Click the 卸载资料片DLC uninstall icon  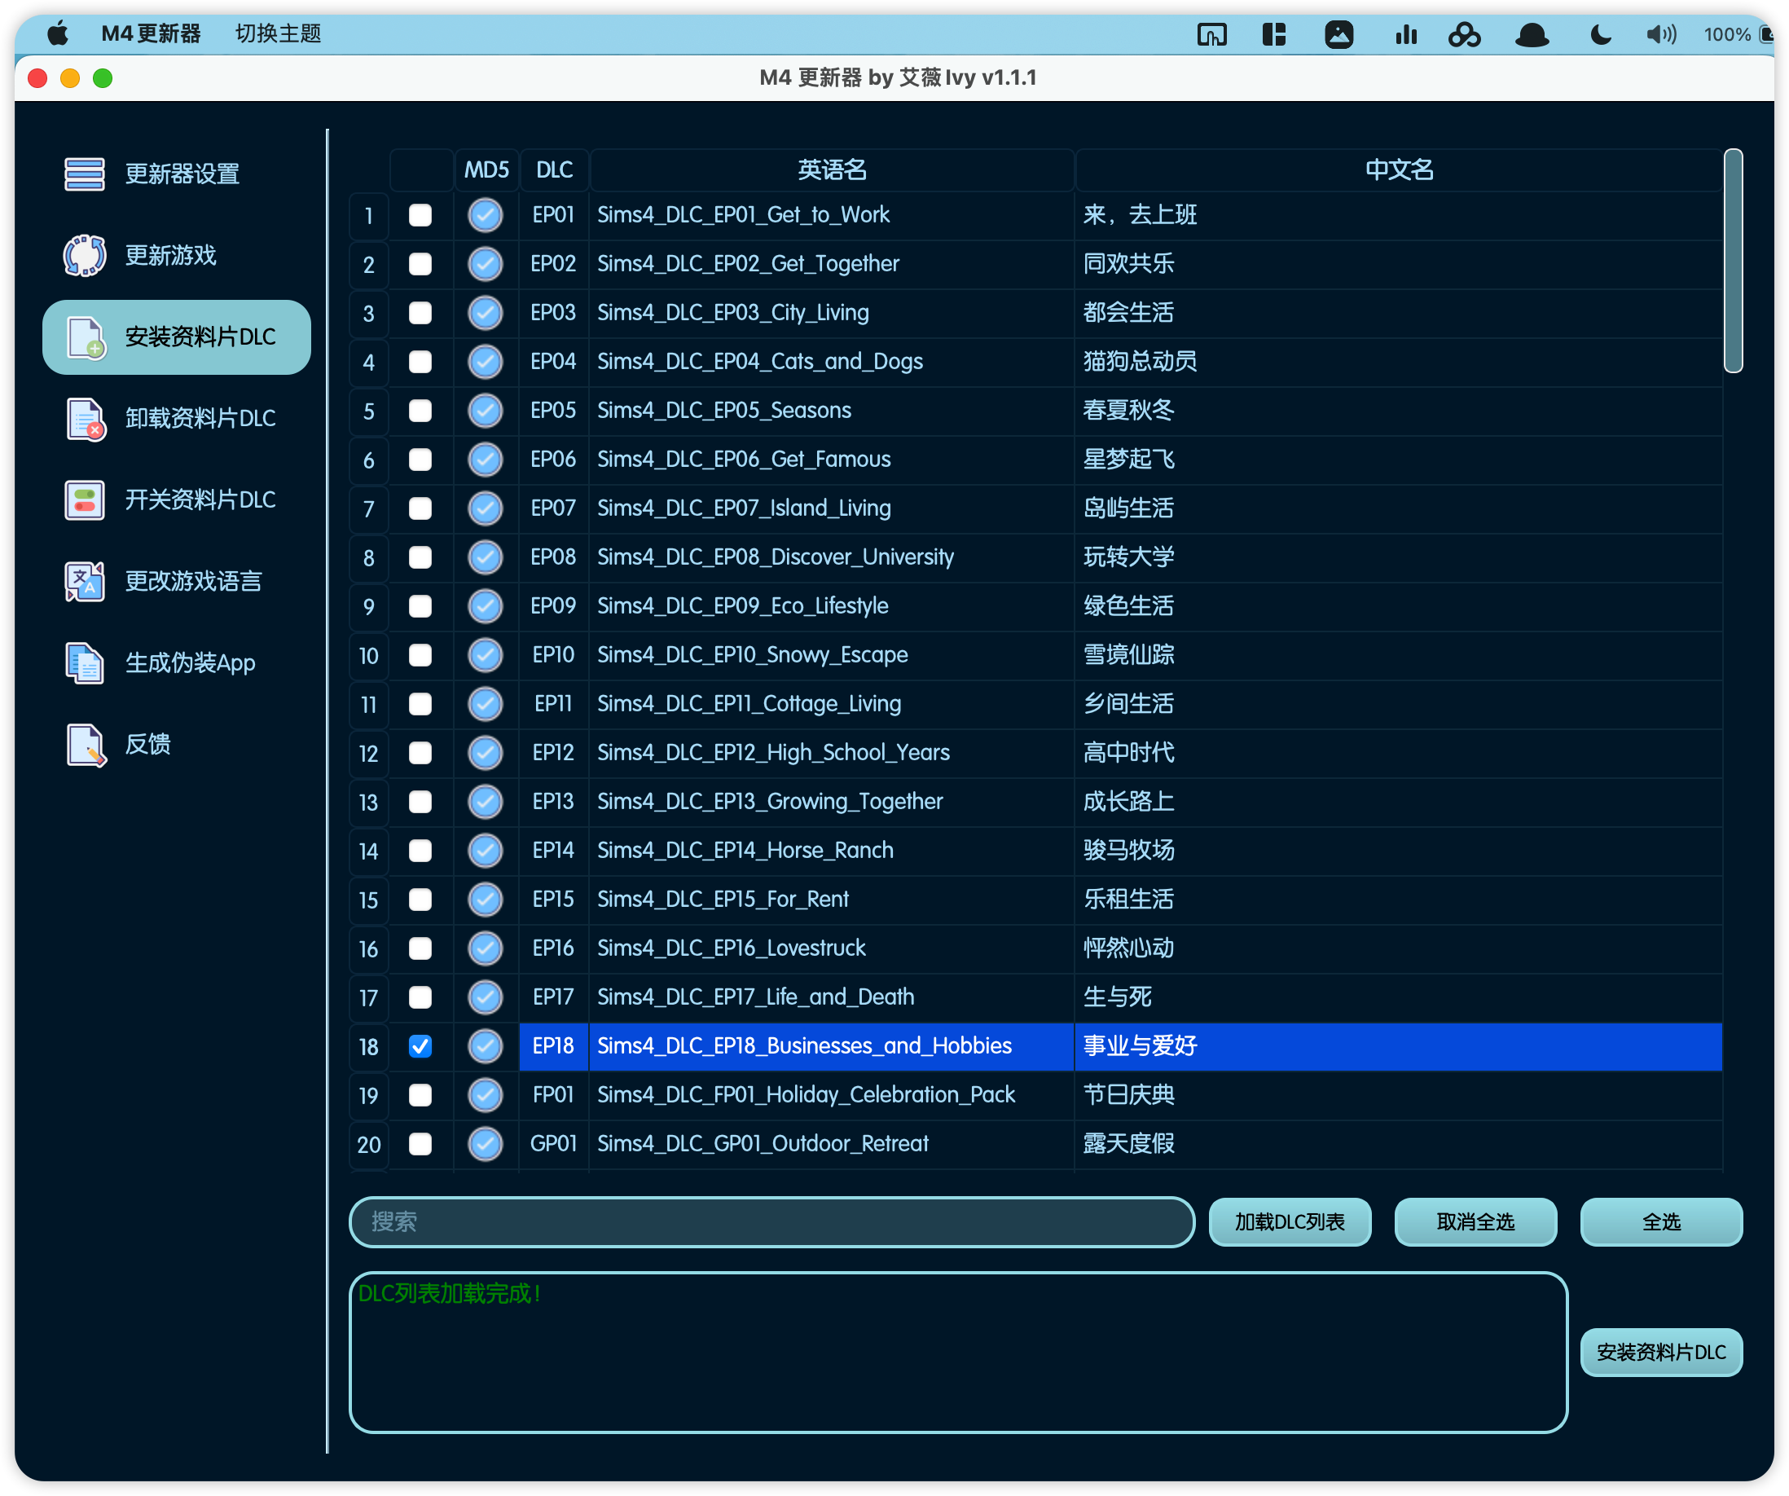[85, 418]
